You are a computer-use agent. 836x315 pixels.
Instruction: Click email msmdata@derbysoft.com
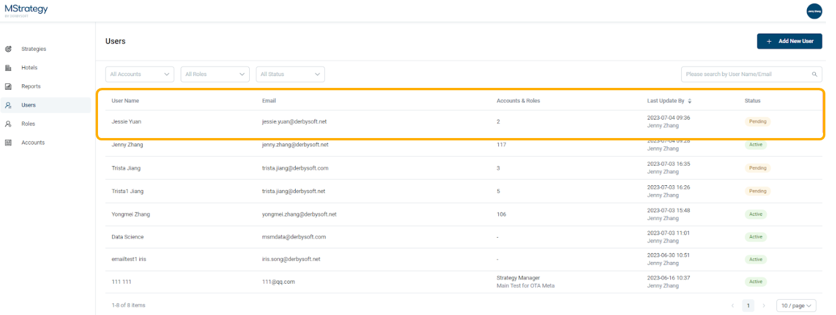click(294, 237)
